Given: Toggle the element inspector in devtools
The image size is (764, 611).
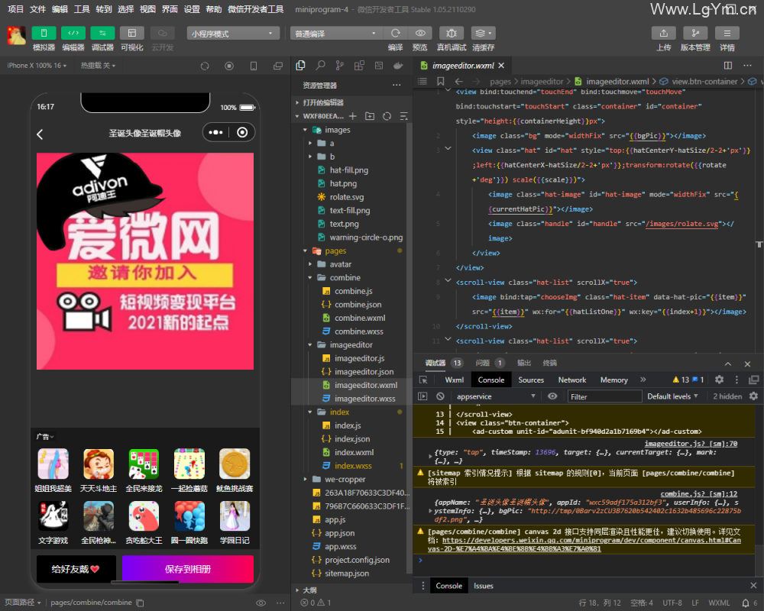Looking at the screenshot, I should pos(423,380).
